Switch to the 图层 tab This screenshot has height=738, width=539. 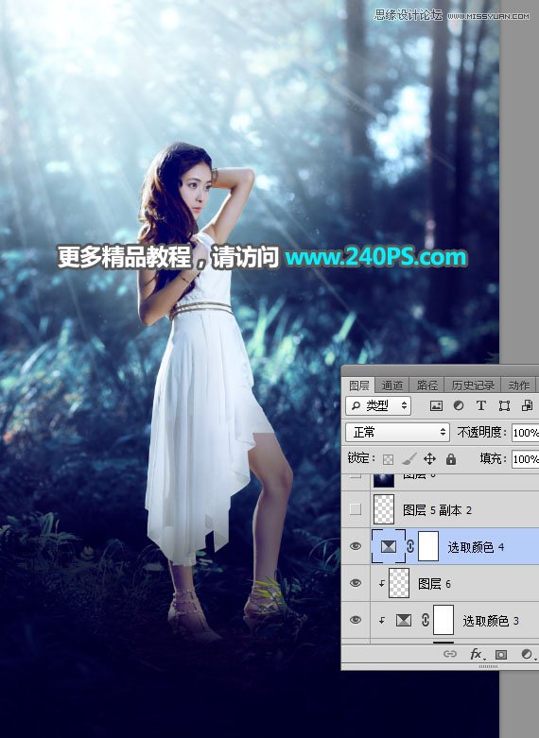359,386
